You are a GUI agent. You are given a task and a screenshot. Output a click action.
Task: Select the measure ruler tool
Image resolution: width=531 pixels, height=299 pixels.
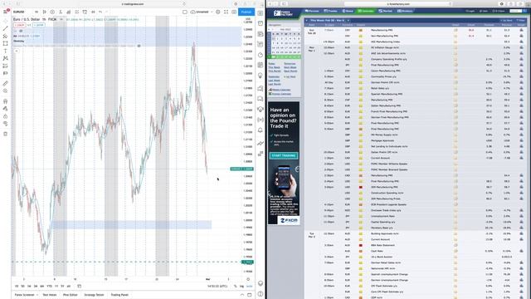pyautogui.click(x=5, y=83)
